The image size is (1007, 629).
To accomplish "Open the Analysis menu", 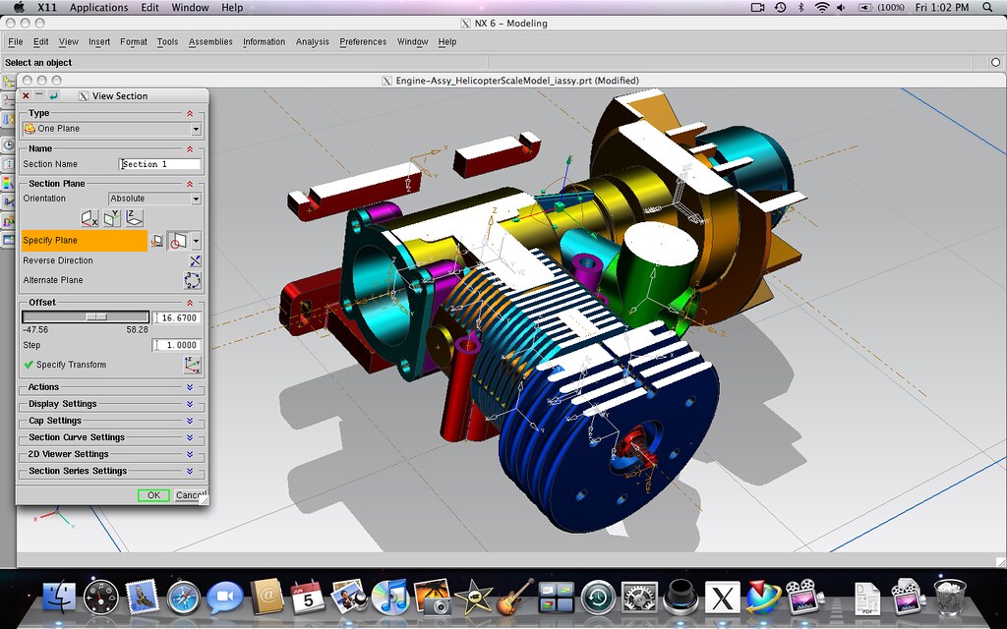I will (x=312, y=41).
